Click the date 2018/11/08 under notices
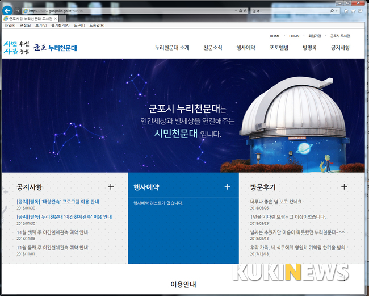The width and height of the screenshot is (369, 296). pos(26,239)
